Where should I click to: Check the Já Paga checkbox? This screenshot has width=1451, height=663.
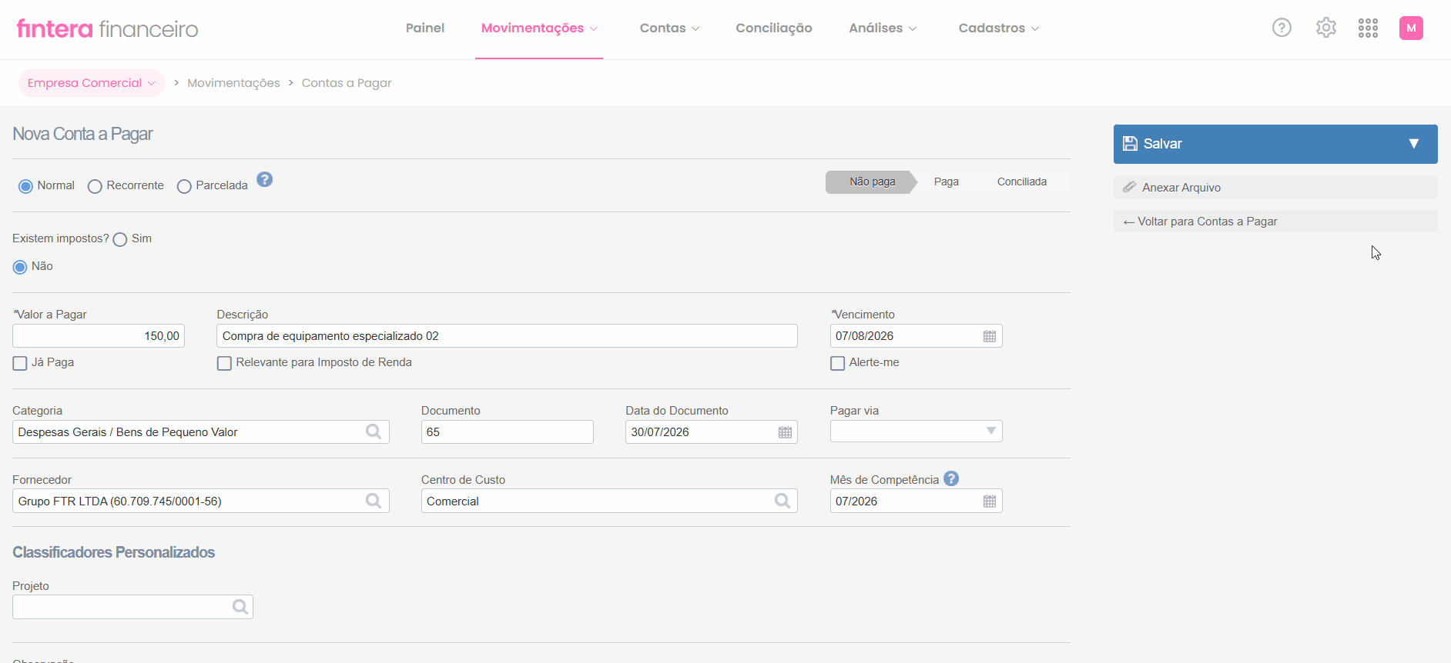click(20, 363)
